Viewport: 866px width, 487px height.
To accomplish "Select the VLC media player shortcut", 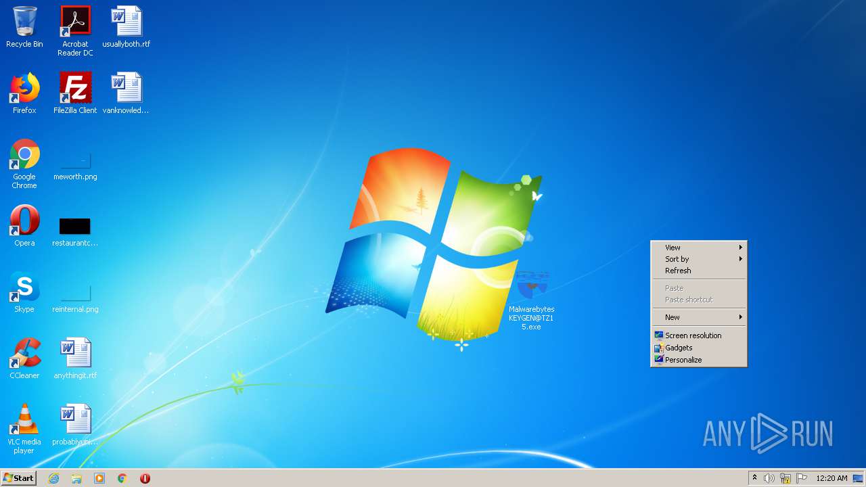I will 24,429.
